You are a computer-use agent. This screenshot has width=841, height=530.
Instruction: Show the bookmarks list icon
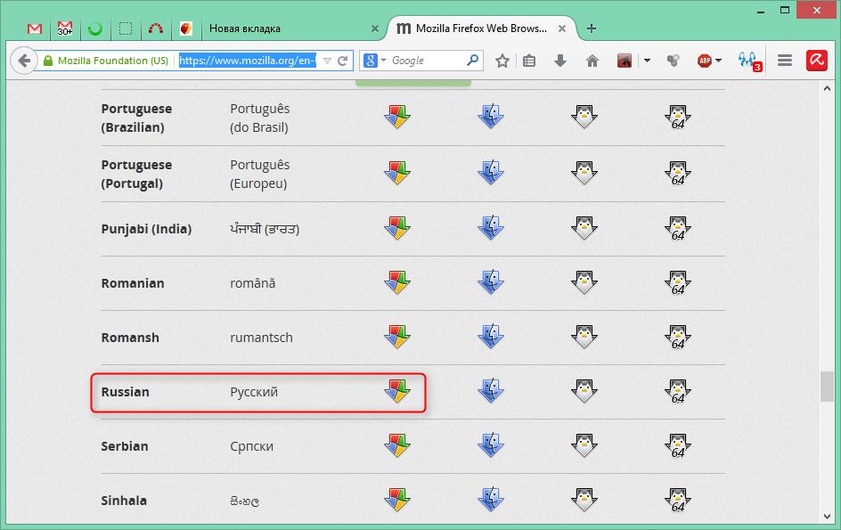pyautogui.click(x=529, y=61)
